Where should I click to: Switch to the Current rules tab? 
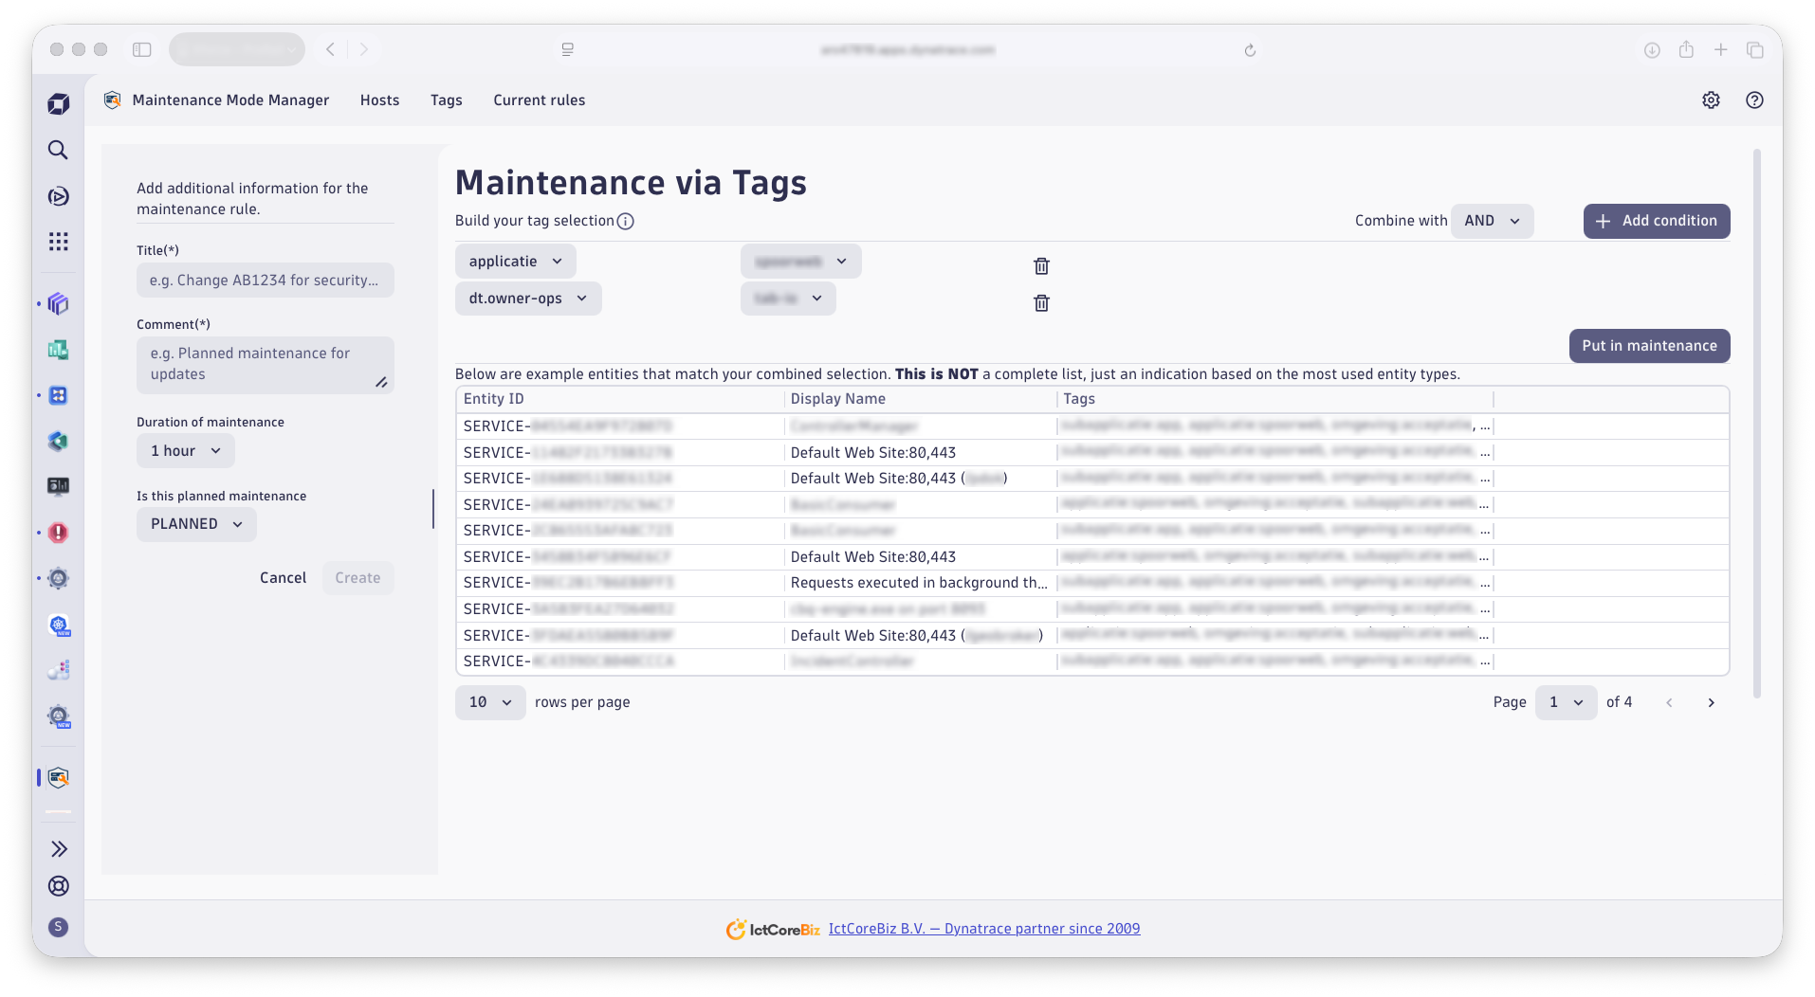539,100
